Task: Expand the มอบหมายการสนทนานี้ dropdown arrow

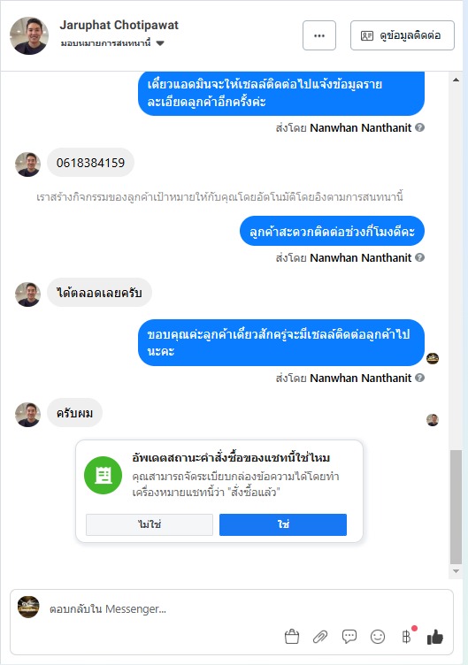Action: point(160,43)
